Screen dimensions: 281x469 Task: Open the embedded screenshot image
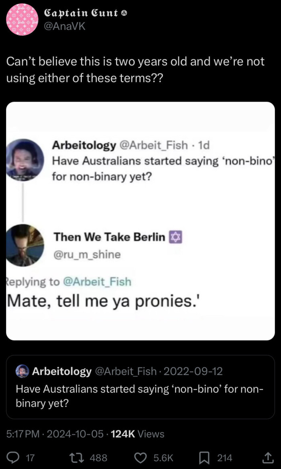(x=140, y=221)
